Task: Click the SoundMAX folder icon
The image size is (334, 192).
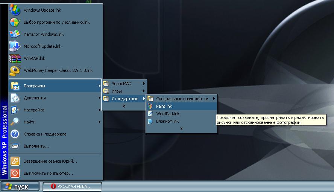Action: point(106,84)
